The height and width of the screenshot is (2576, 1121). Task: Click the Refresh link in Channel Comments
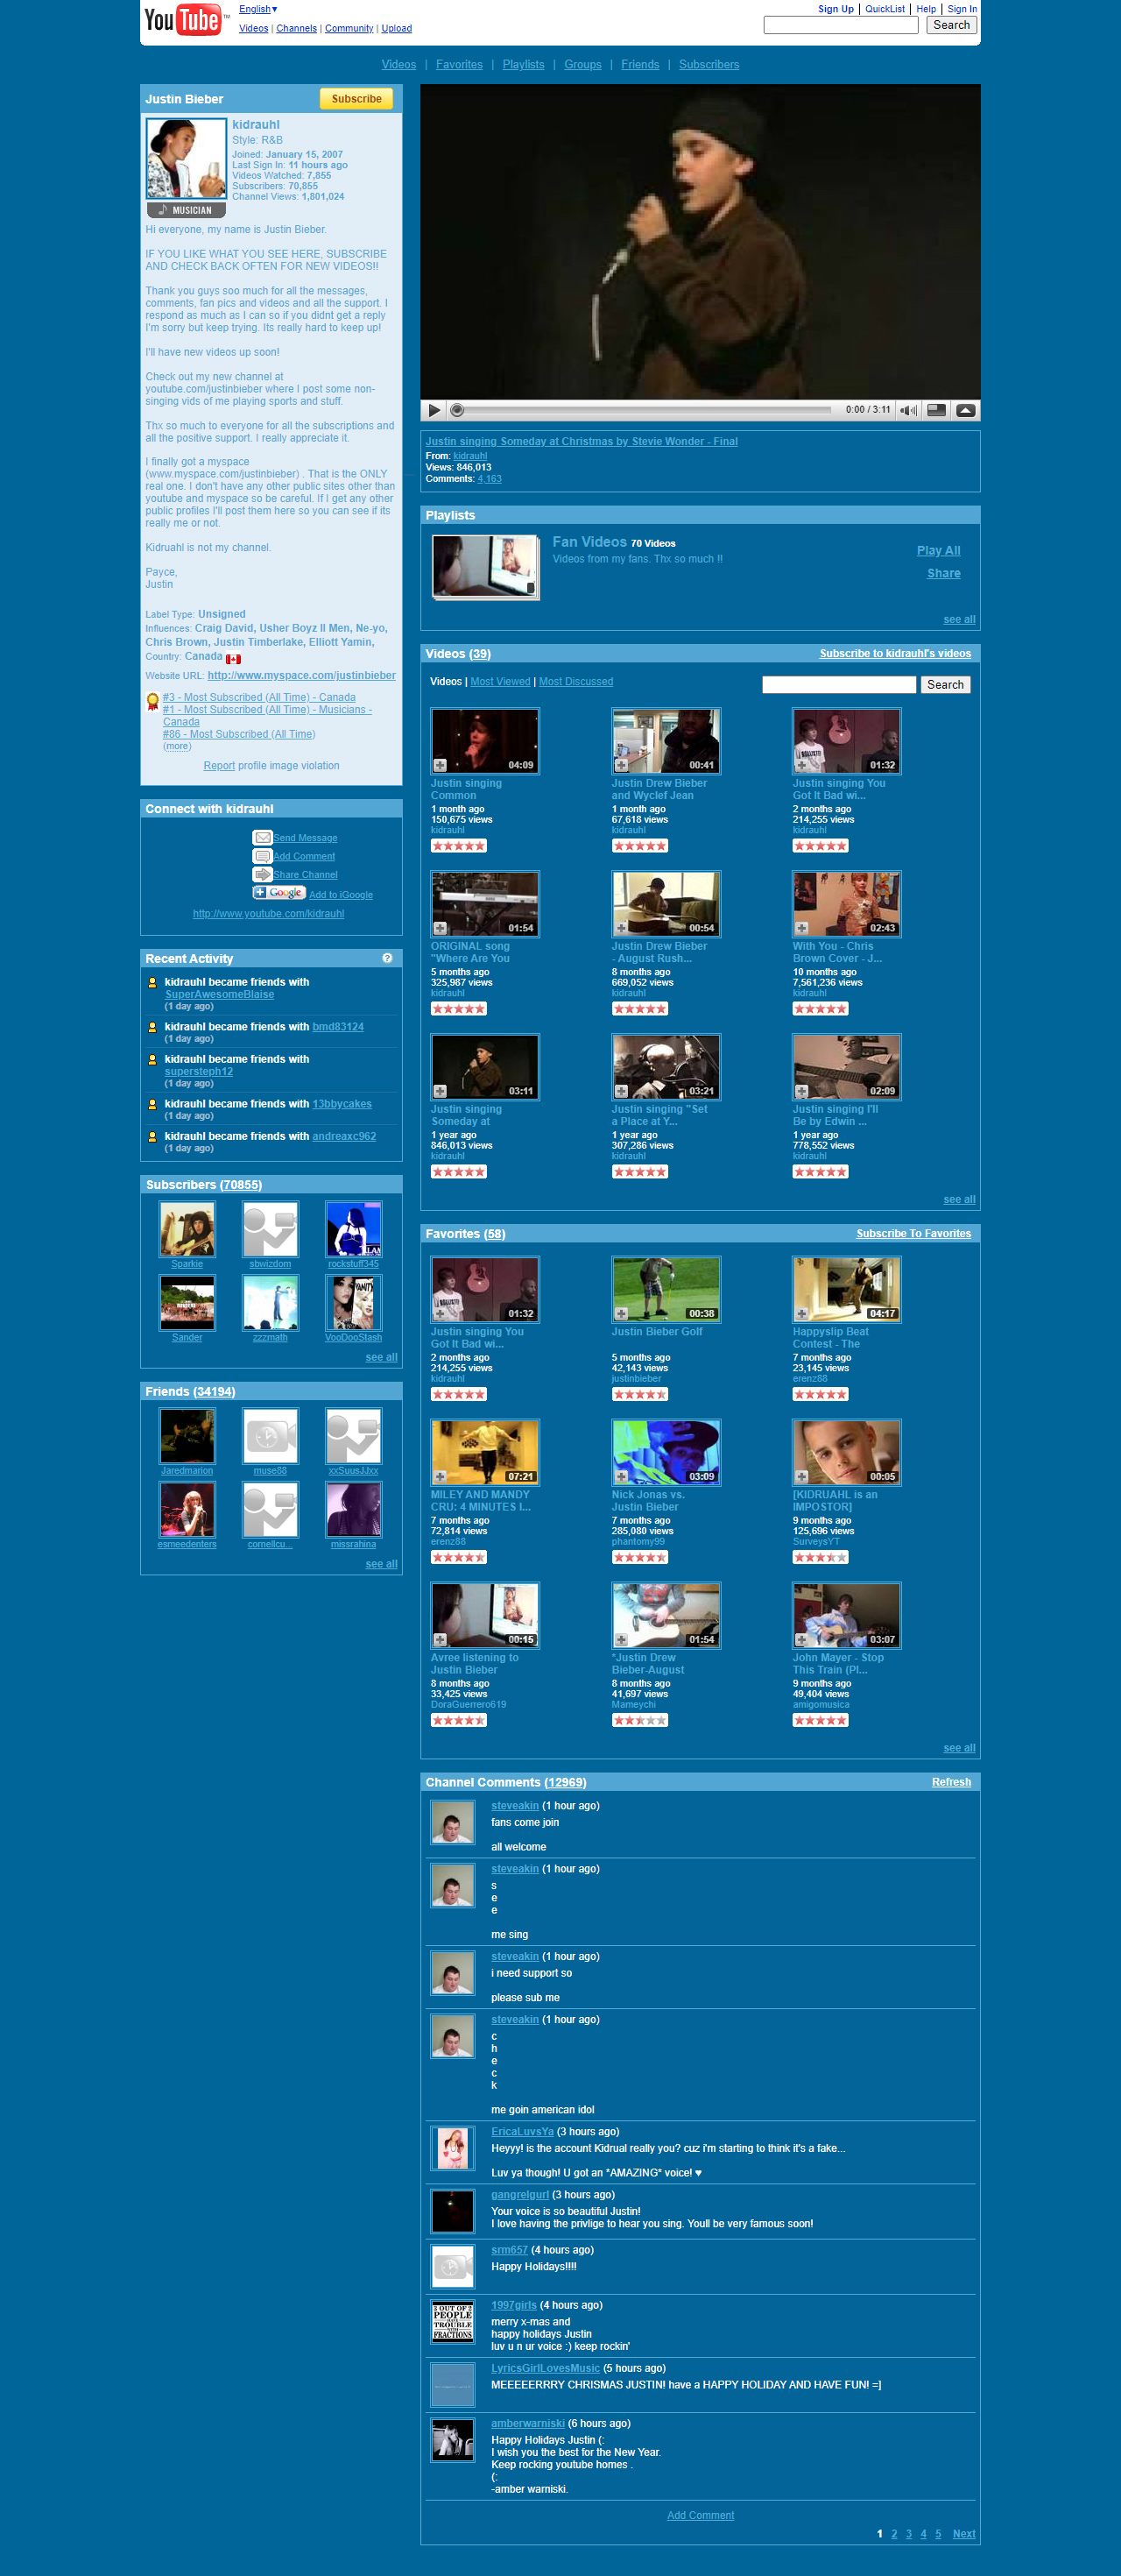coord(951,1782)
